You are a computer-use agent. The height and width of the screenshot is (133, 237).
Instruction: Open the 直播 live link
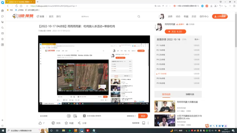point(40,17)
